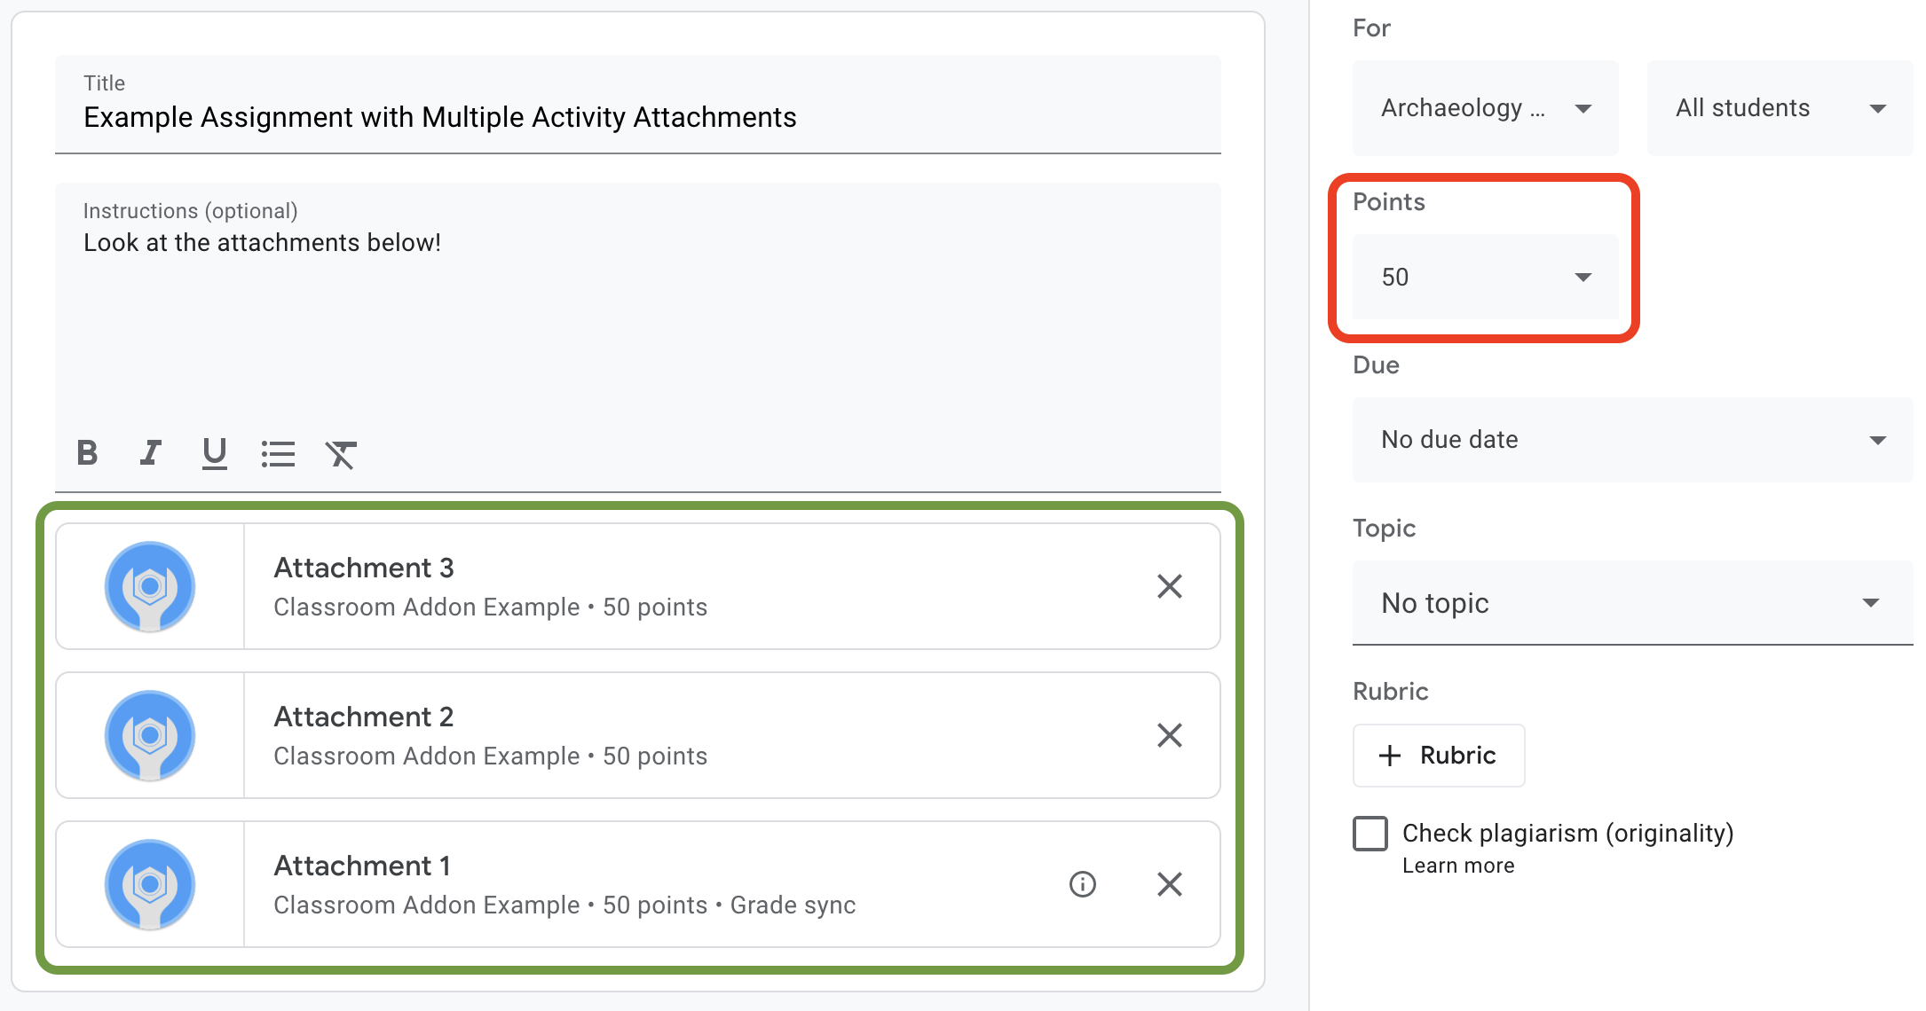1926x1011 pixels.
Task: Click the Classroom Addon icon for Attachment 2
Action: [x=150, y=734]
